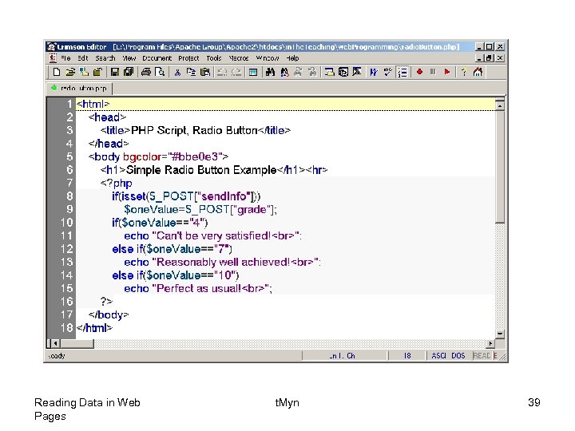Image resolution: width=575 pixels, height=431 pixels.
Task: Open the Window menu
Action: tap(268, 58)
